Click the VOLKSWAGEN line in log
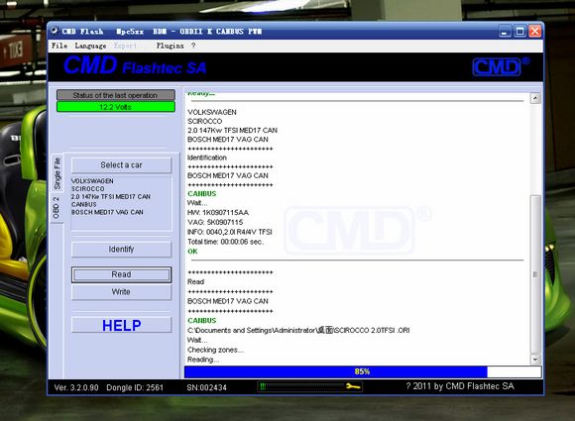575x421 pixels. point(211,112)
